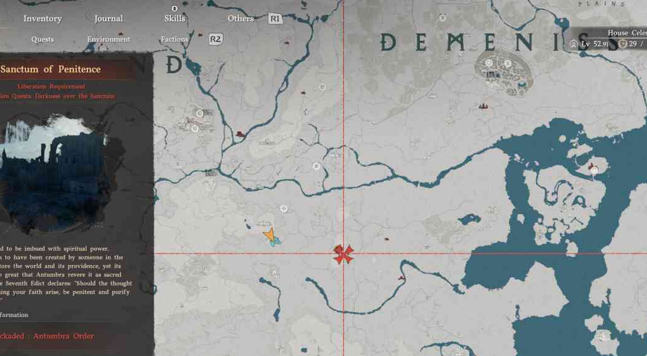Click the shield emblem icon beside 29
This screenshot has width=647, height=356.
coord(623,44)
